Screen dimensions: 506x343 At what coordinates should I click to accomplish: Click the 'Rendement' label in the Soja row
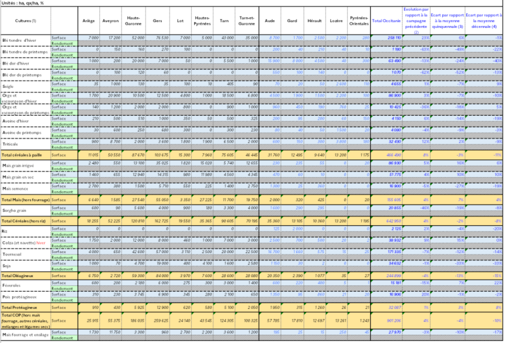click(62, 269)
